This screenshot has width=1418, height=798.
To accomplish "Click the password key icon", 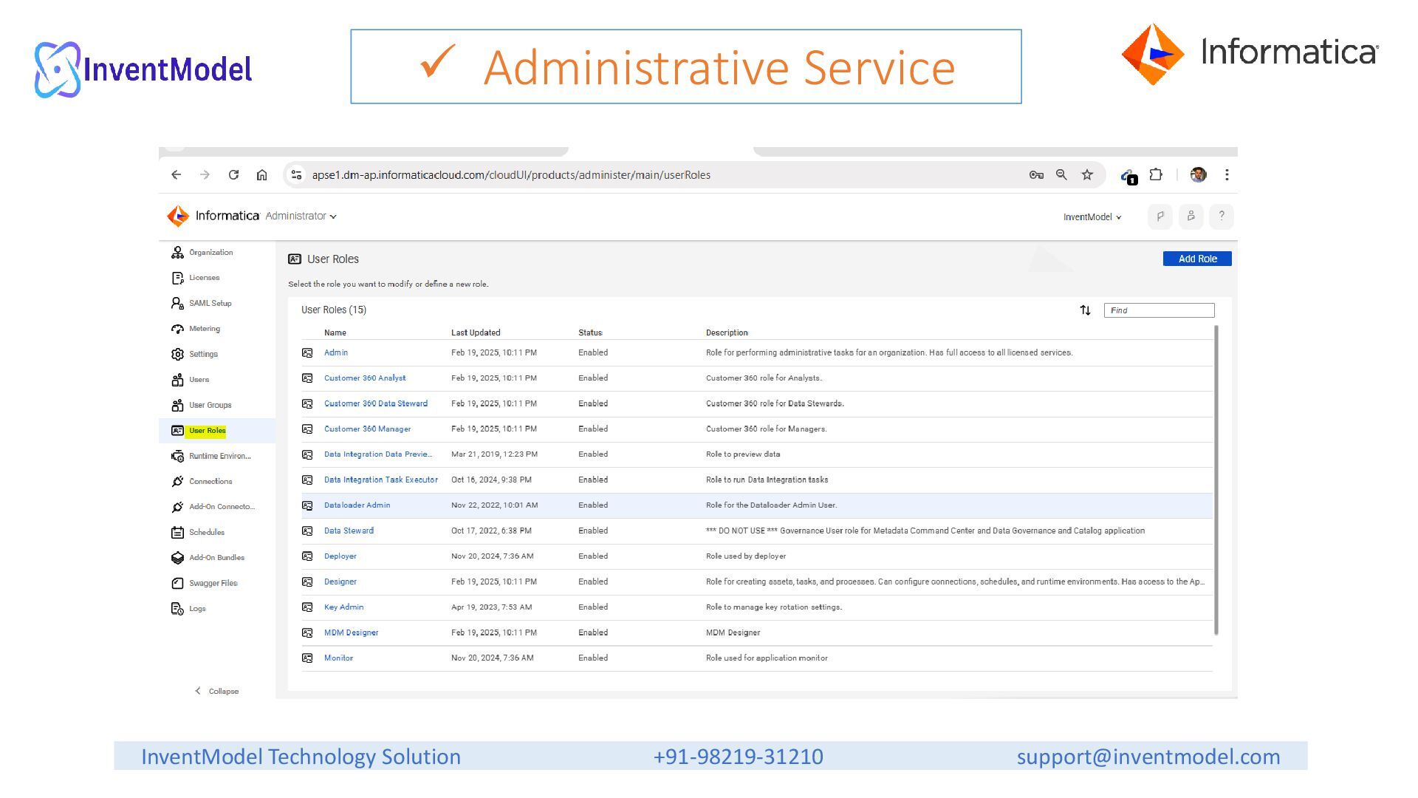I will (1036, 175).
